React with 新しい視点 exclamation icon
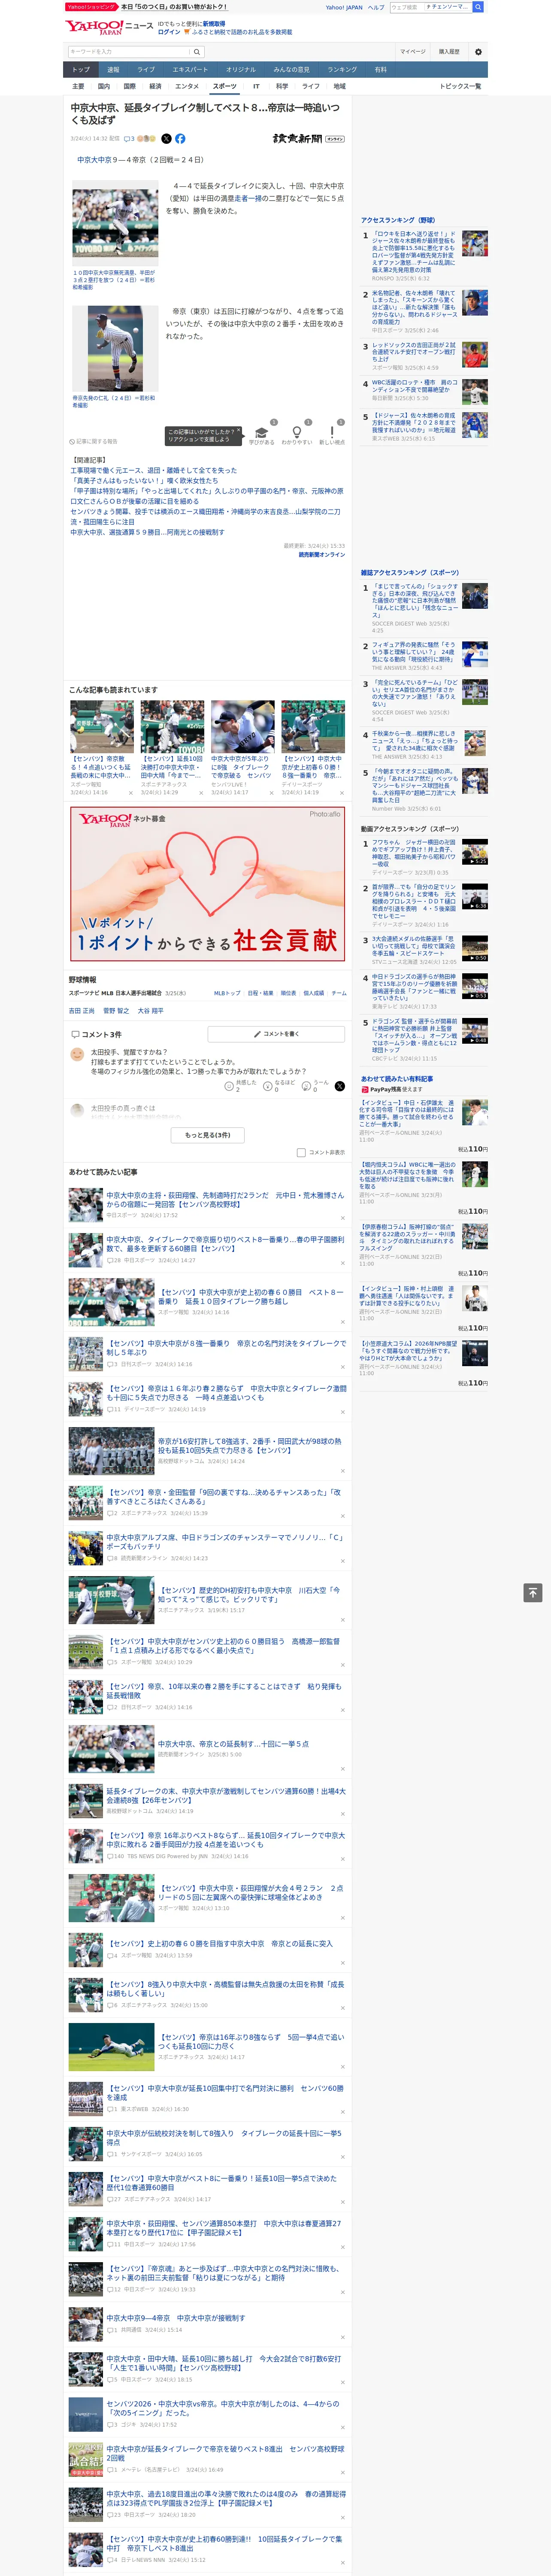Viewport: 551px width, 2576px height. click(332, 433)
